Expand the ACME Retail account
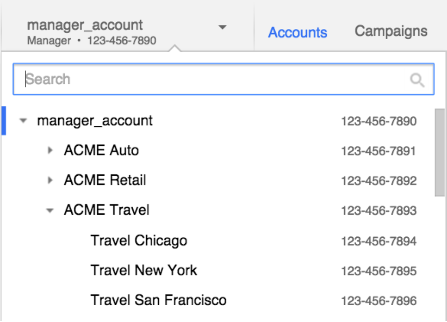The height and width of the screenshot is (322, 447). [50, 180]
